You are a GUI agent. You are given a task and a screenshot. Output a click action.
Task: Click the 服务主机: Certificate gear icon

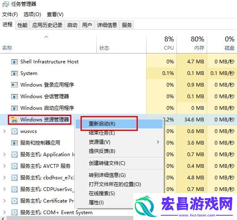15,201
